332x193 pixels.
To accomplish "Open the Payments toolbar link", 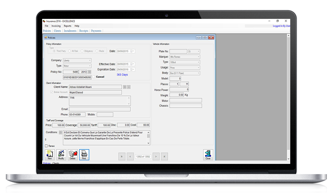I will tap(96, 31).
